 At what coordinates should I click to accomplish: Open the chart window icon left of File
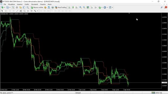tap(1, 4)
